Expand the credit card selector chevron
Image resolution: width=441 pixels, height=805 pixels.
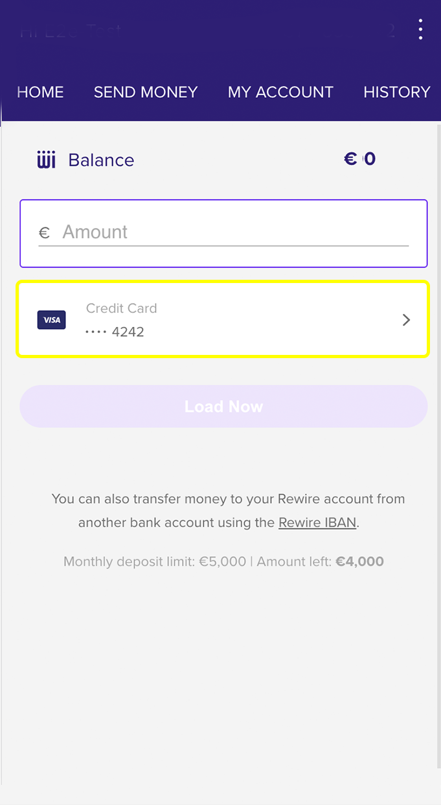(x=406, y=320)
